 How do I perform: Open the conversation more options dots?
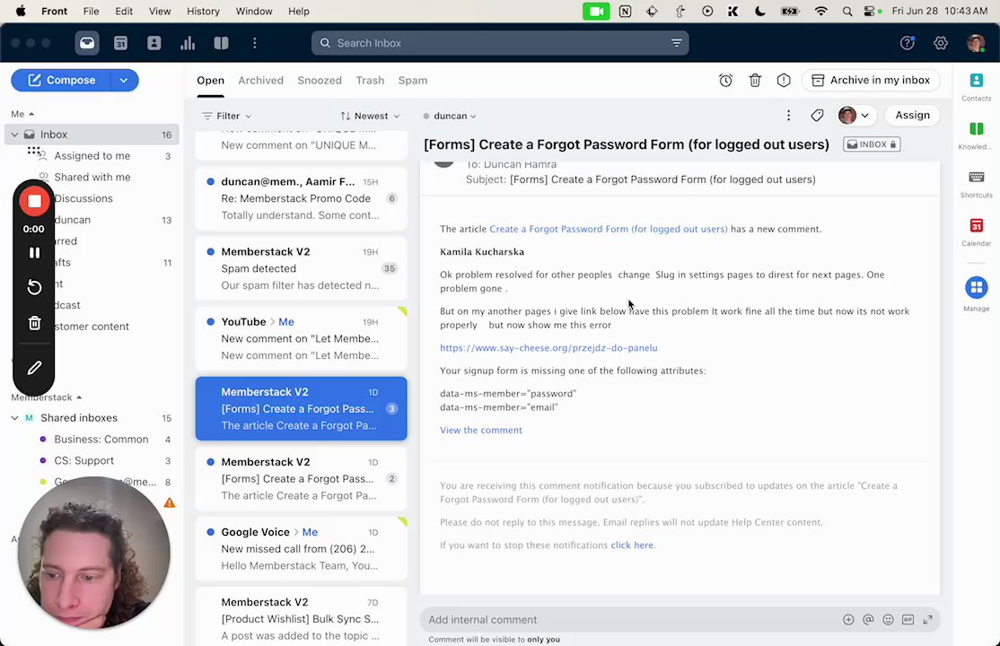pos(788,116)
